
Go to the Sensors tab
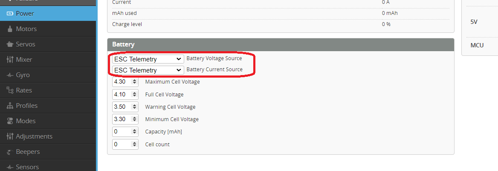27,167
